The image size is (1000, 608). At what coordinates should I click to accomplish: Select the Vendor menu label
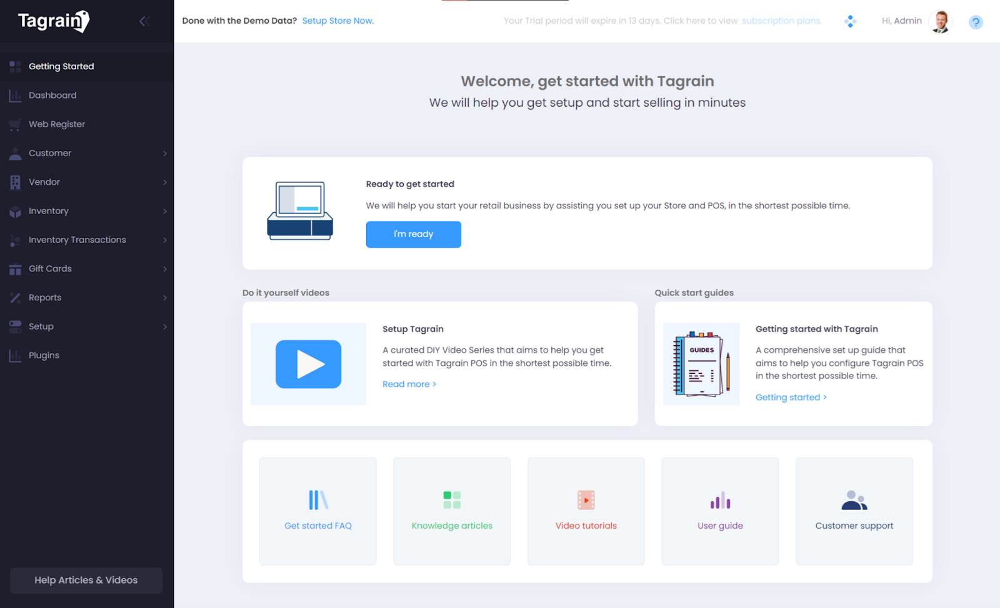44,182
